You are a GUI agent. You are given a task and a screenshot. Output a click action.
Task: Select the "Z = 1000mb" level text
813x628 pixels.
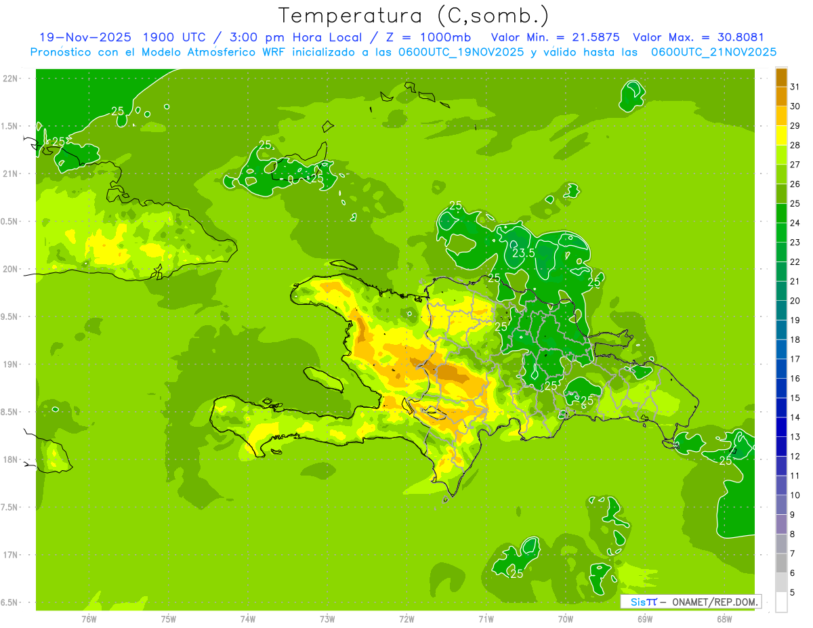tap(428, 37)
